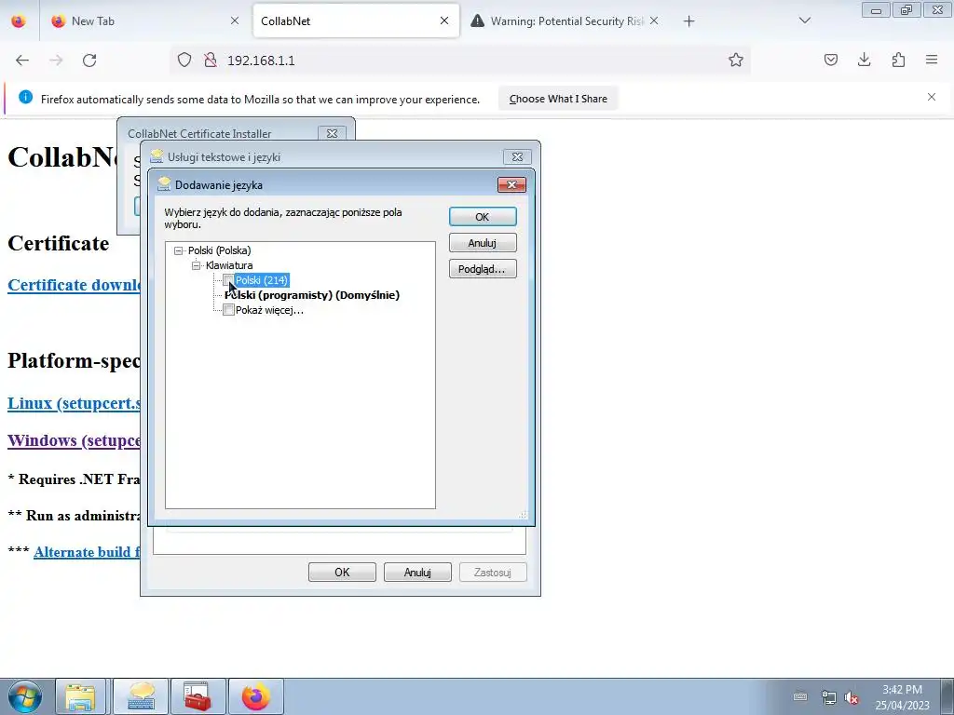Switch to Firefox in the taskbar
The image size is (954, 715).
pos(255,696)
